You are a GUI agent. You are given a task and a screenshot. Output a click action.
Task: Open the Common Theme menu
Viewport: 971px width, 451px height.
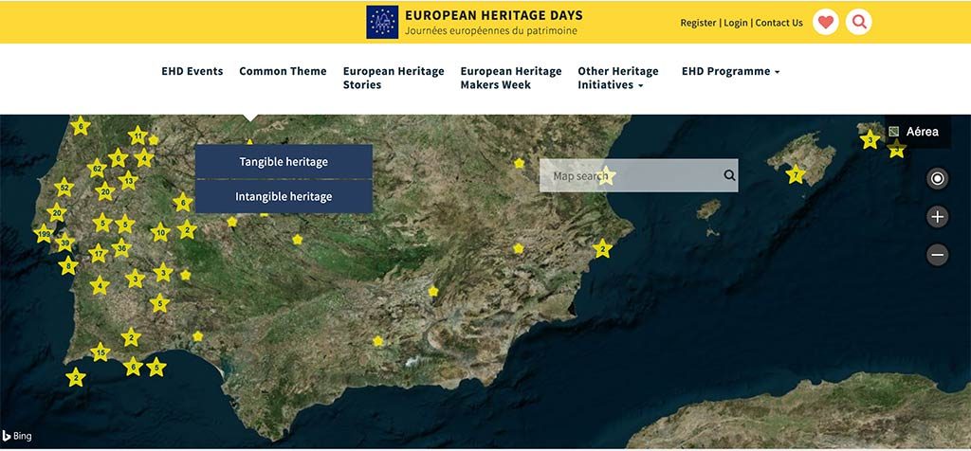tap(283, 71)
